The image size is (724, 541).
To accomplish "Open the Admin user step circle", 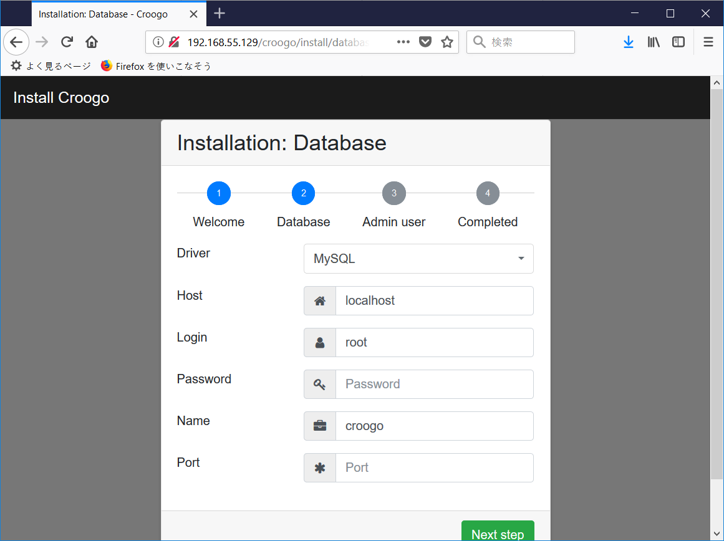I will coord(393,193).
